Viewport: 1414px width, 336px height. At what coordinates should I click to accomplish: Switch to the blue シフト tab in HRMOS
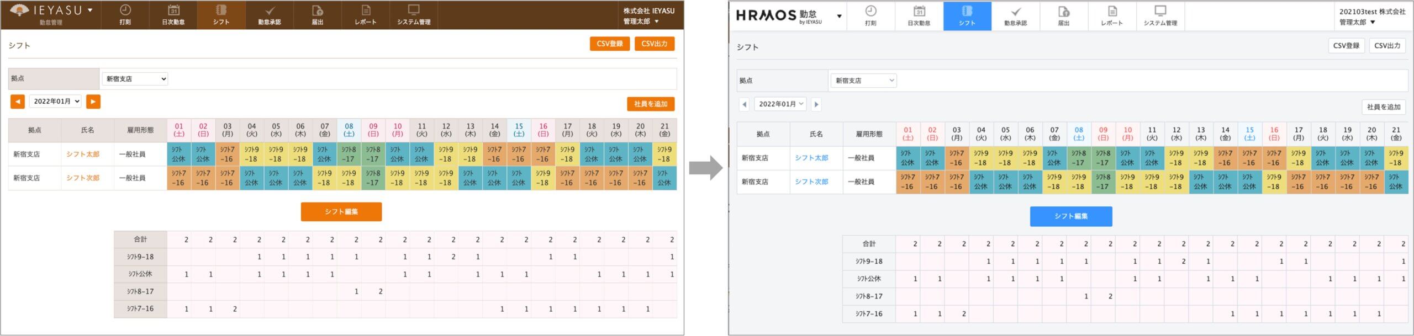(x=967, y=16)
